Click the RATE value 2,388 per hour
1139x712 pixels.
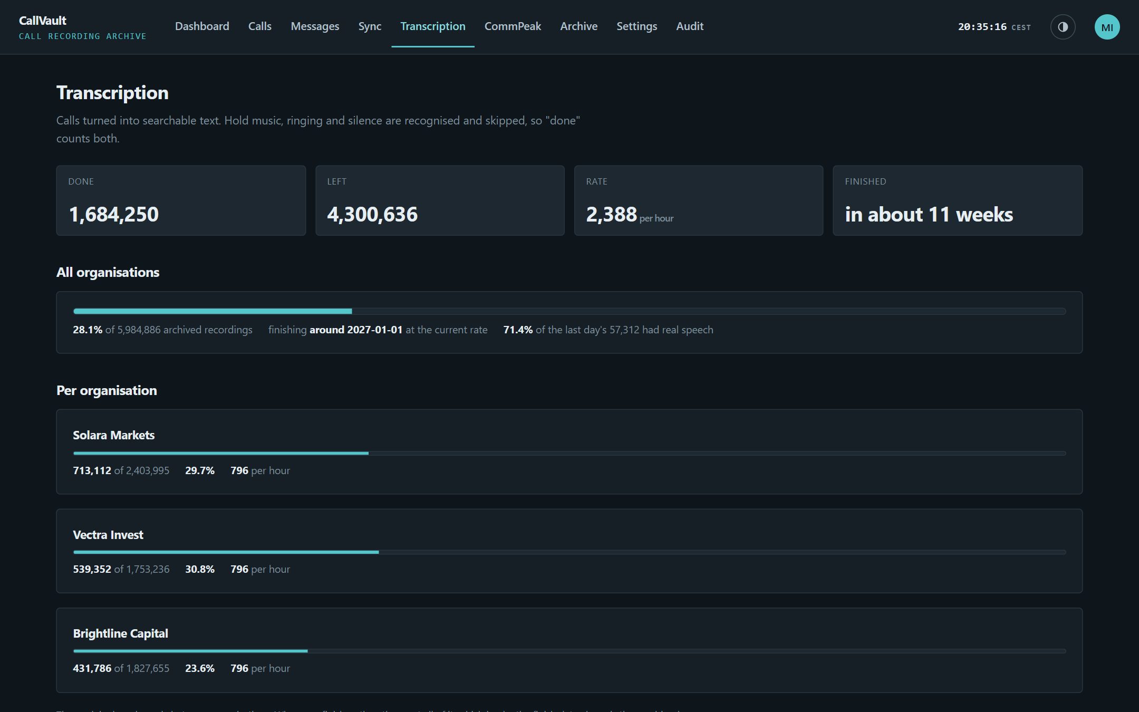pyautogui.click(x=630, y=214)
